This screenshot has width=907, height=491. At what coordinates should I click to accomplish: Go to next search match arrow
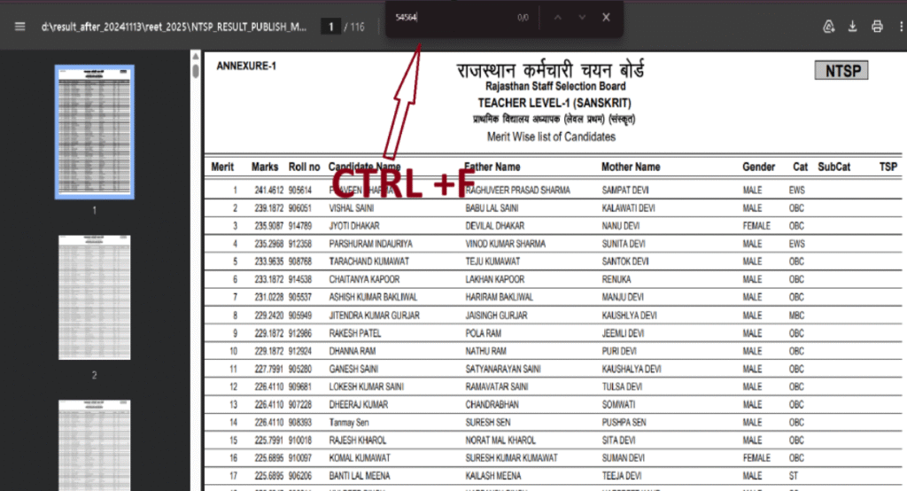coord(582,18)
